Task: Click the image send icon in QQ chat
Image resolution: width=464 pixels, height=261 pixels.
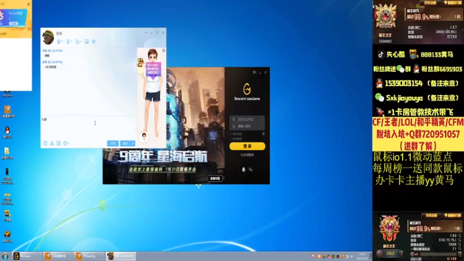Action: click(59, 143)
